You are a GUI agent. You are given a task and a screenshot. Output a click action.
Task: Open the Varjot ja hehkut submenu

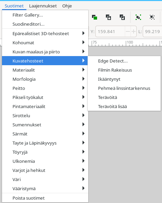click(45, 170)
